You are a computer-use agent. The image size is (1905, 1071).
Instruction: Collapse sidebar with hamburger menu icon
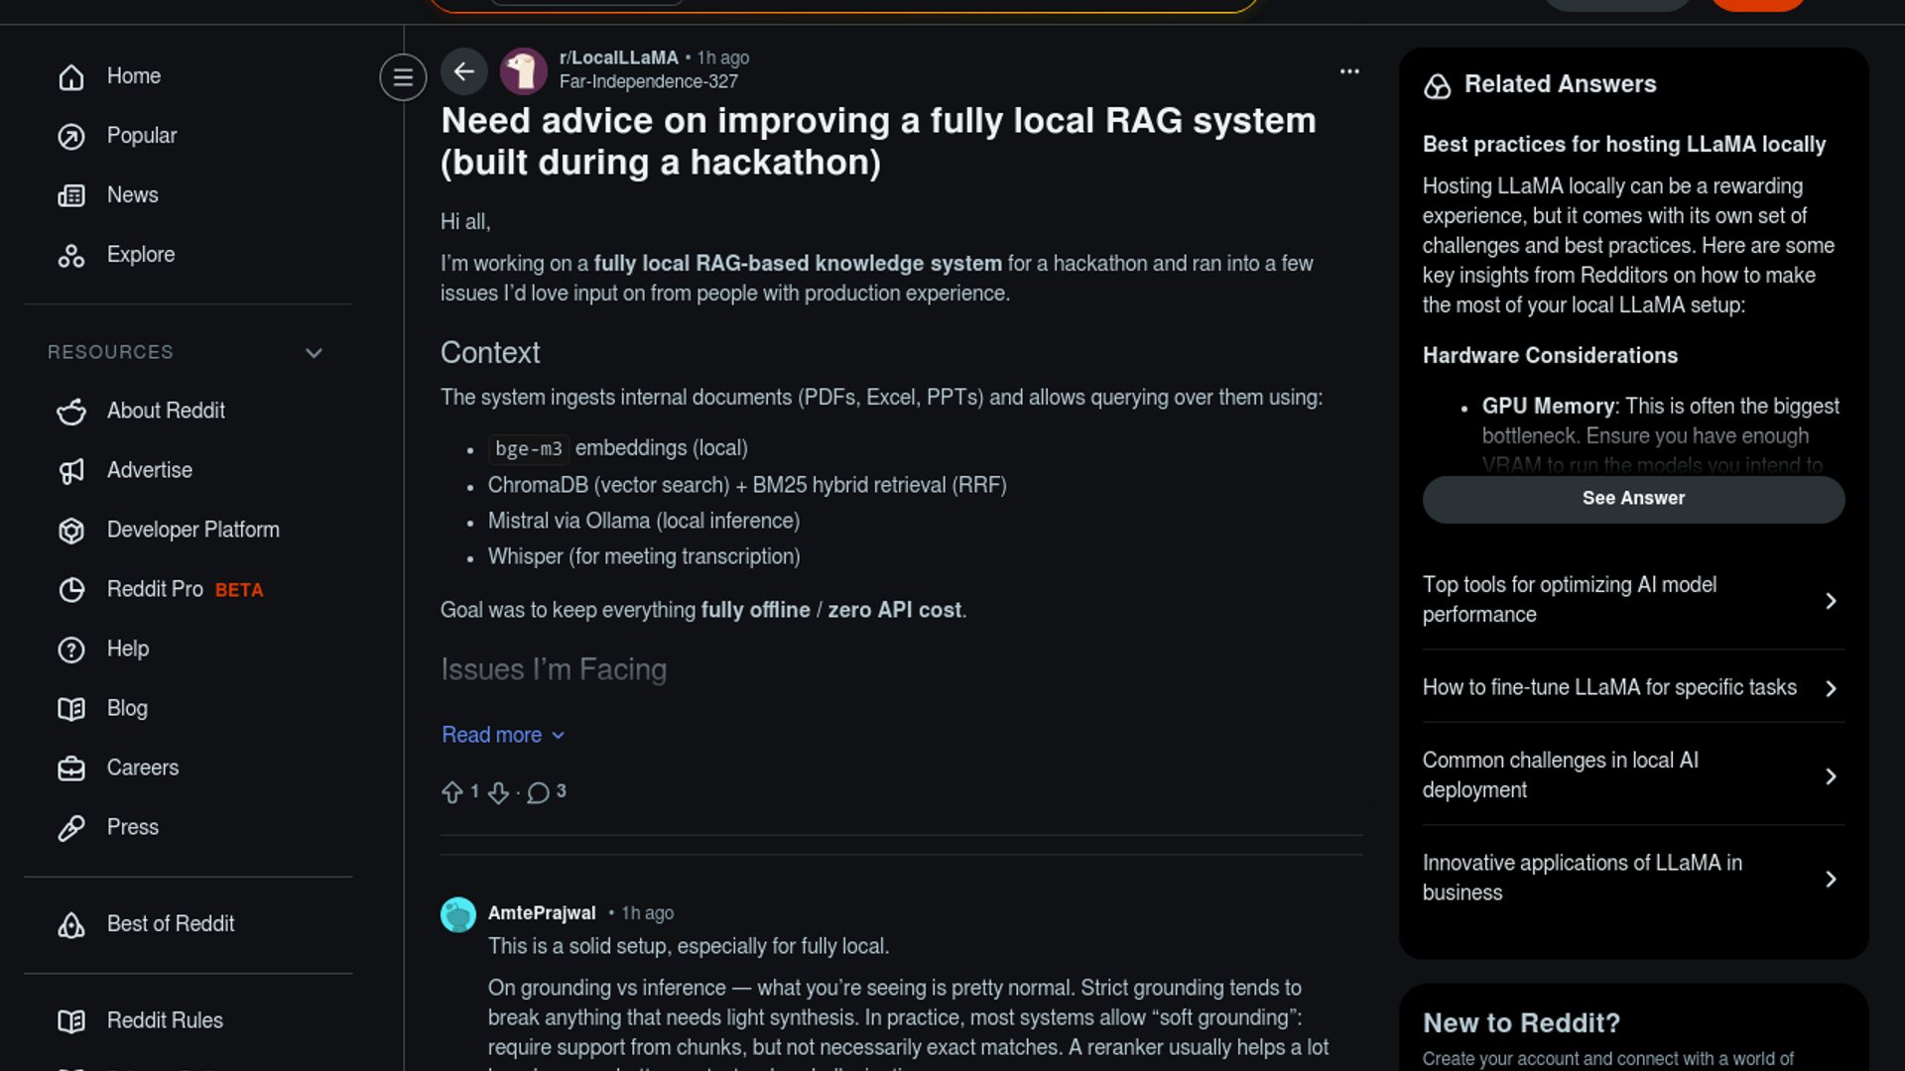coord(403,76)
